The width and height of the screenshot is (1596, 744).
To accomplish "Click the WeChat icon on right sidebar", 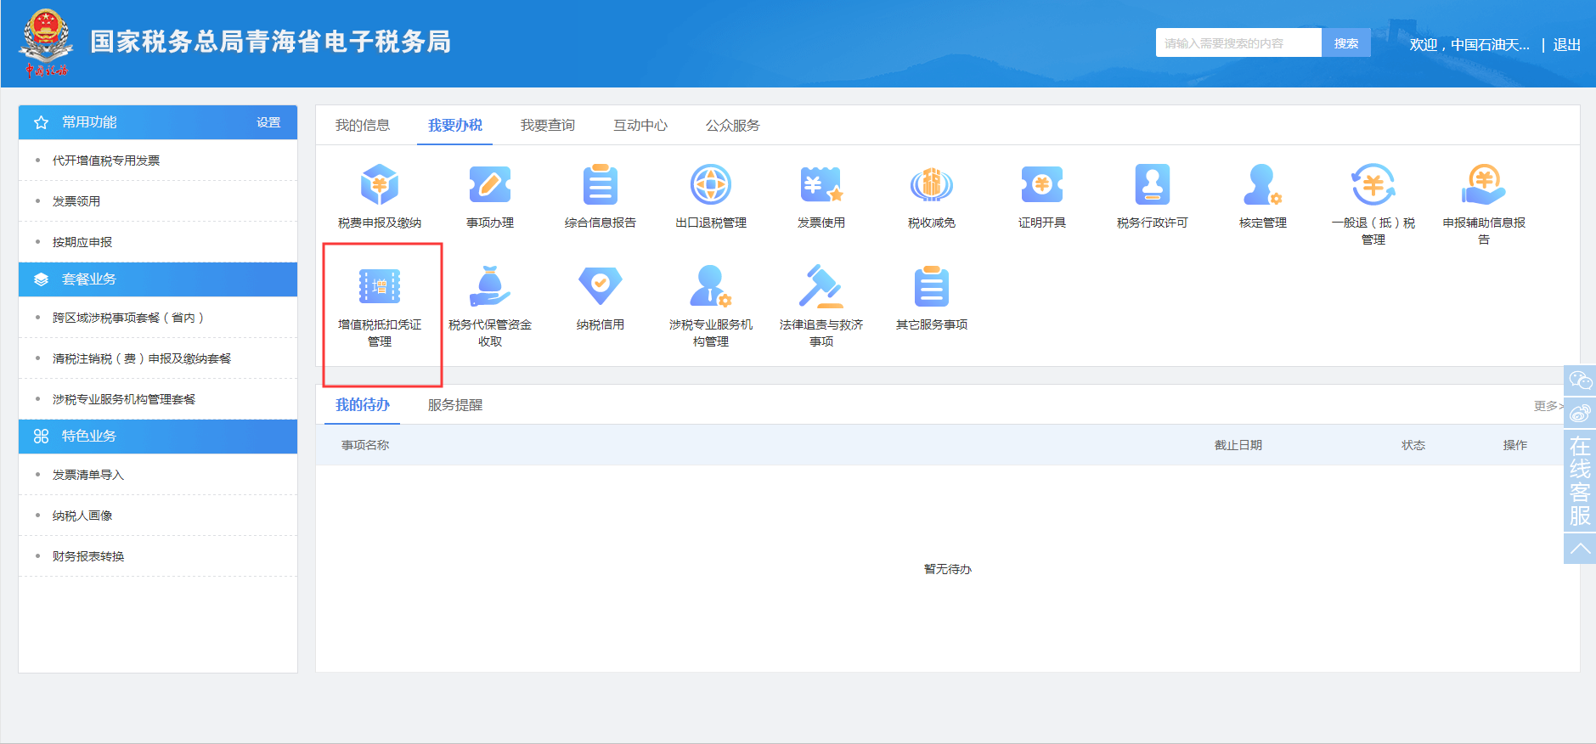I will [1580, 380].
